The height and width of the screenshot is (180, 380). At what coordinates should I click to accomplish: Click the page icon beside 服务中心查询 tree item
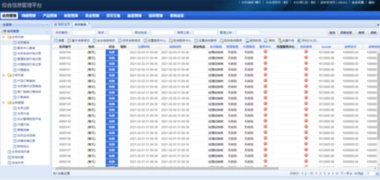tap(14, 48)
